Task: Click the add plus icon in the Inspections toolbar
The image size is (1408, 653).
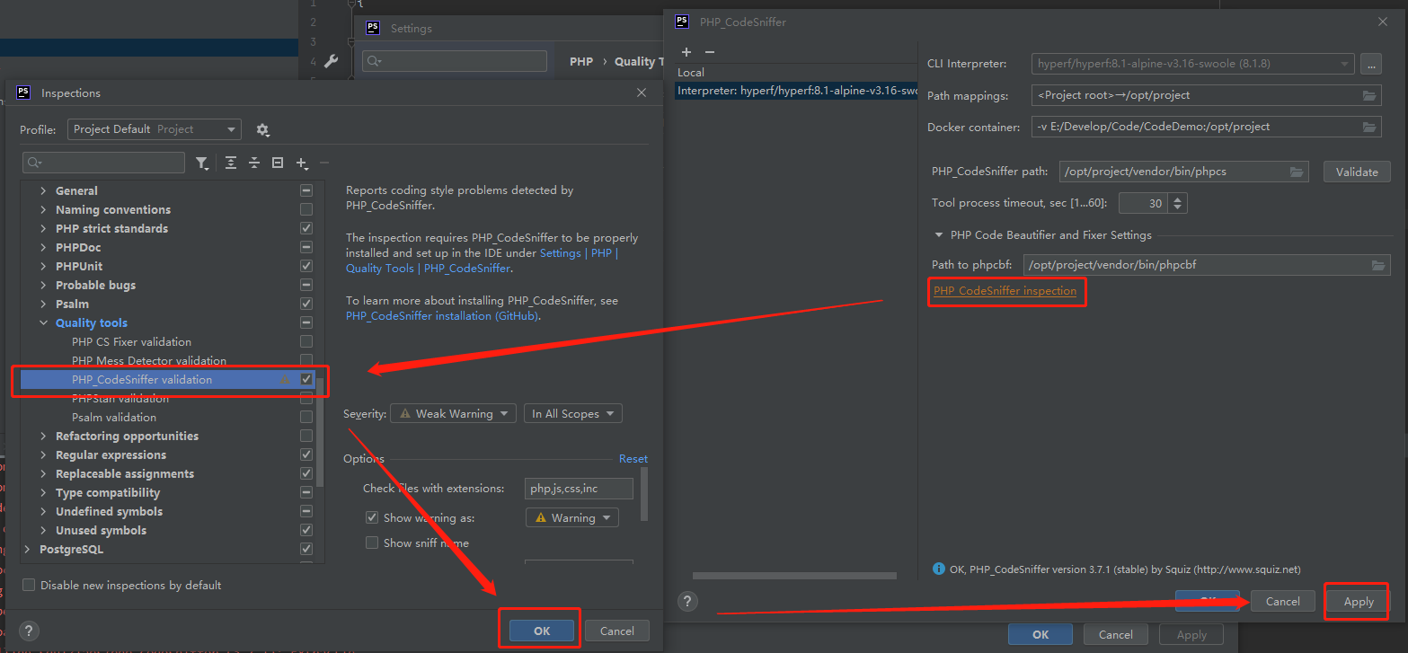Action: coord(302,163)
